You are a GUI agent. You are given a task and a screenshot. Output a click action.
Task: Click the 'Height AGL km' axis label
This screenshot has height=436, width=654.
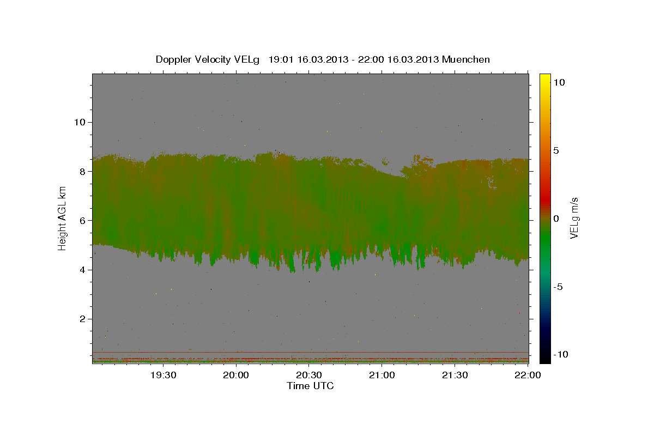point(63,218)
